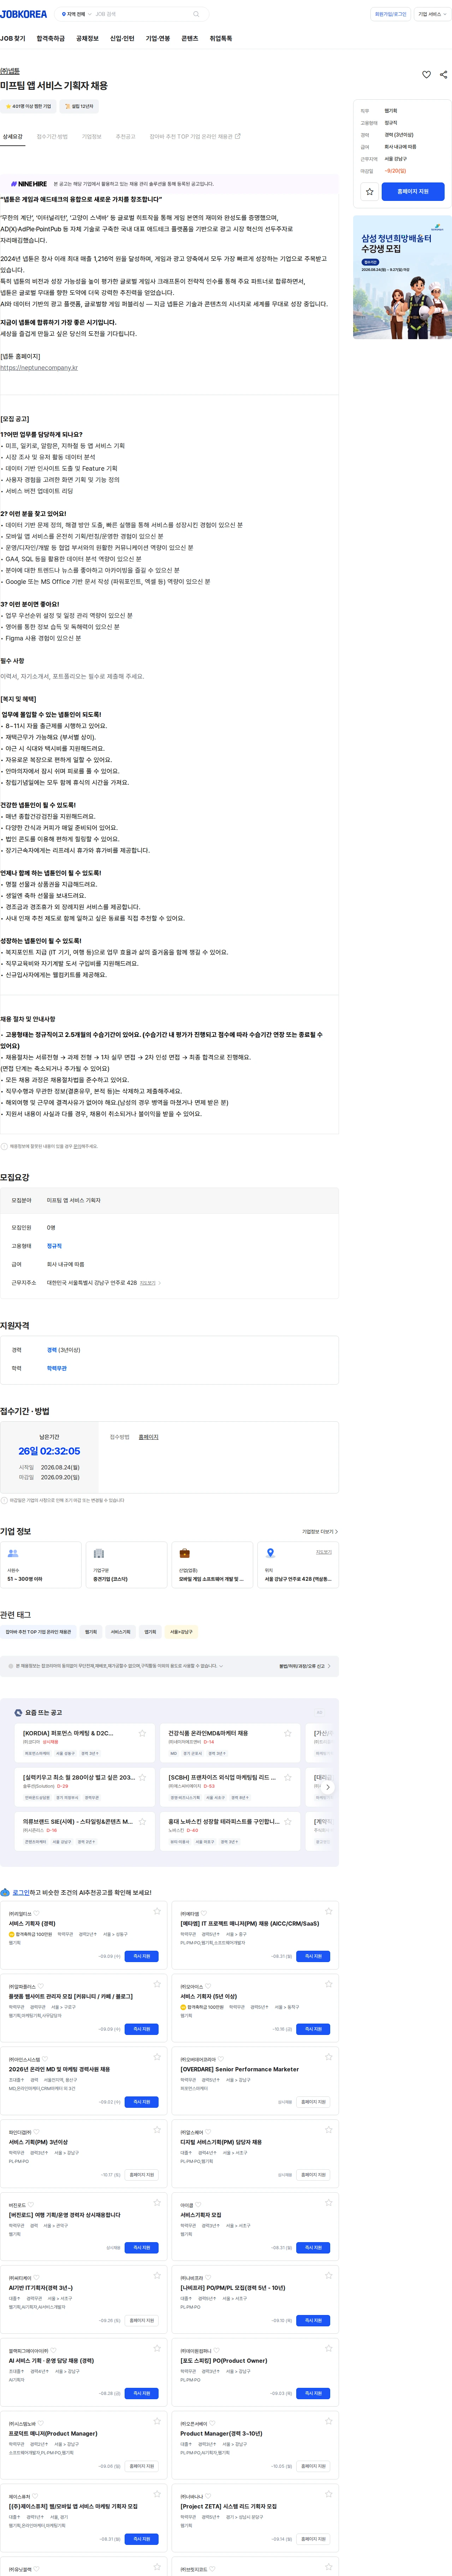452x2576 pixels.
Task: Follow company heart next to 제이스퓨처
Action: pyautogui.click(x=35, y=2496)
